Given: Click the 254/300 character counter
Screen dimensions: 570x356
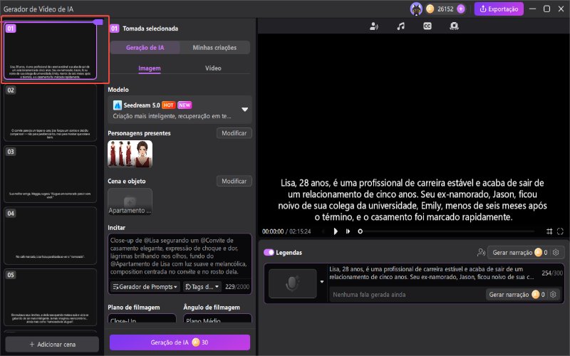Looking at the screenshot, I should pos(552,273).
